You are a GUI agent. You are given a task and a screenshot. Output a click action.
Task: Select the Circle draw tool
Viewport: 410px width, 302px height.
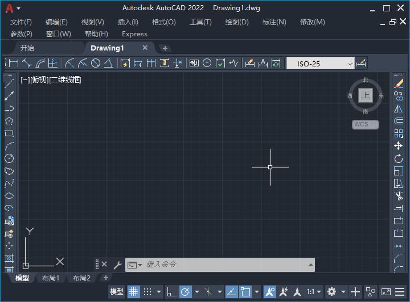pos(9,158)
